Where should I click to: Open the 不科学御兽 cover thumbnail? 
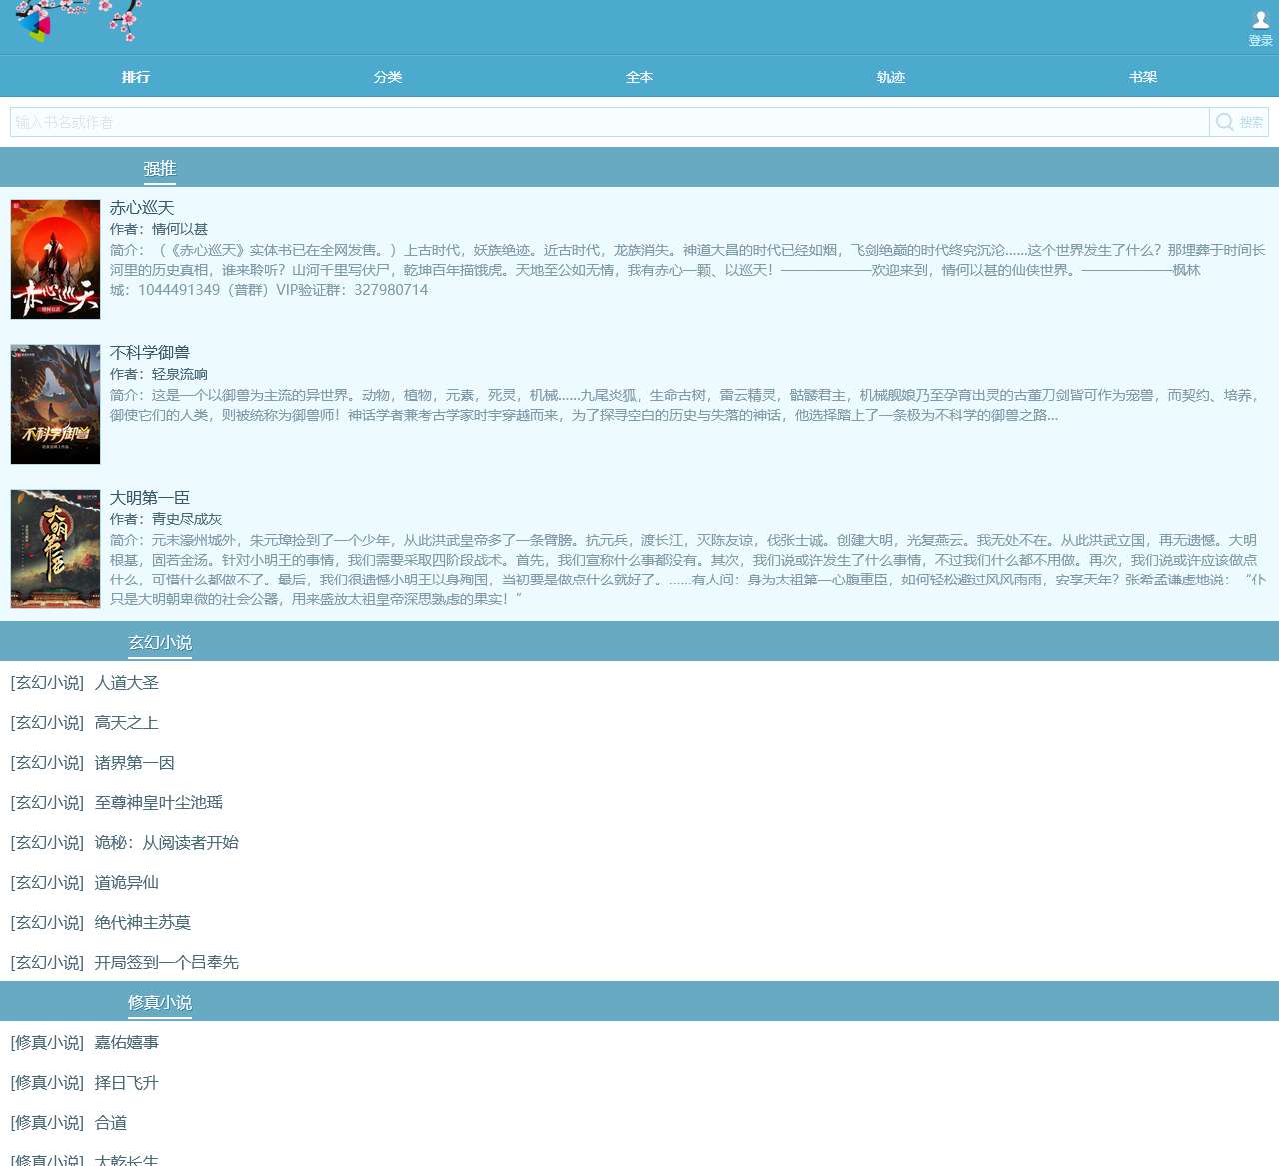[55, 404]
